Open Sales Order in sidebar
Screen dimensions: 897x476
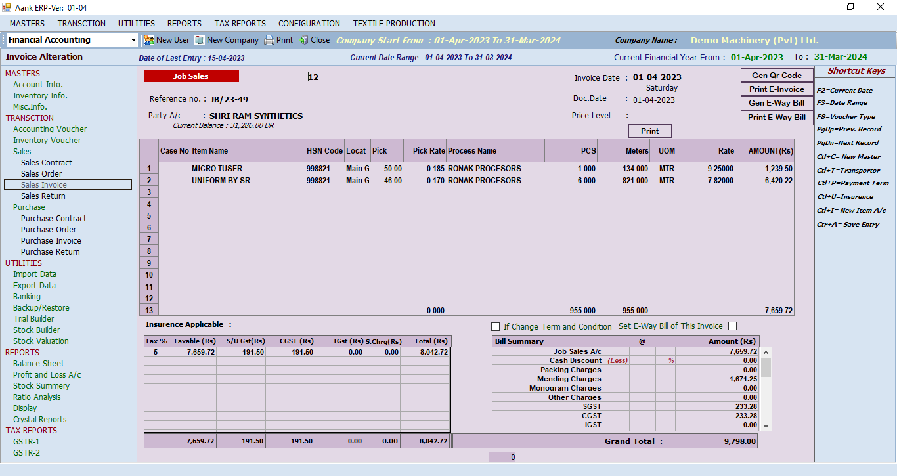tap(41, 174)
